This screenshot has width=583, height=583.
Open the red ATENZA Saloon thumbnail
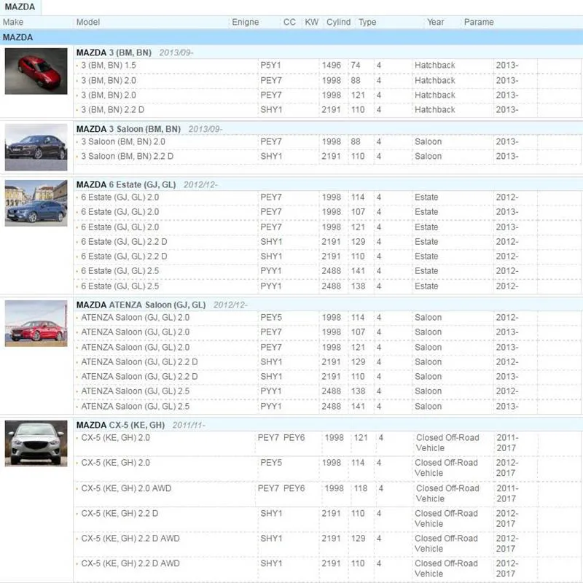pos(36,324)
